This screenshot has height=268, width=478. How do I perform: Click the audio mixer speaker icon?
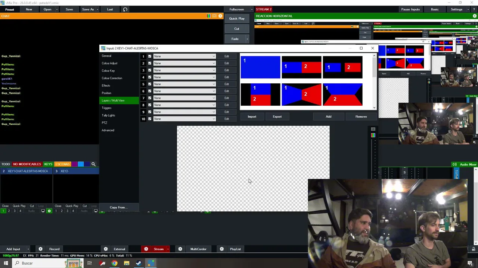pyautogui.click(x=454, y=165)
